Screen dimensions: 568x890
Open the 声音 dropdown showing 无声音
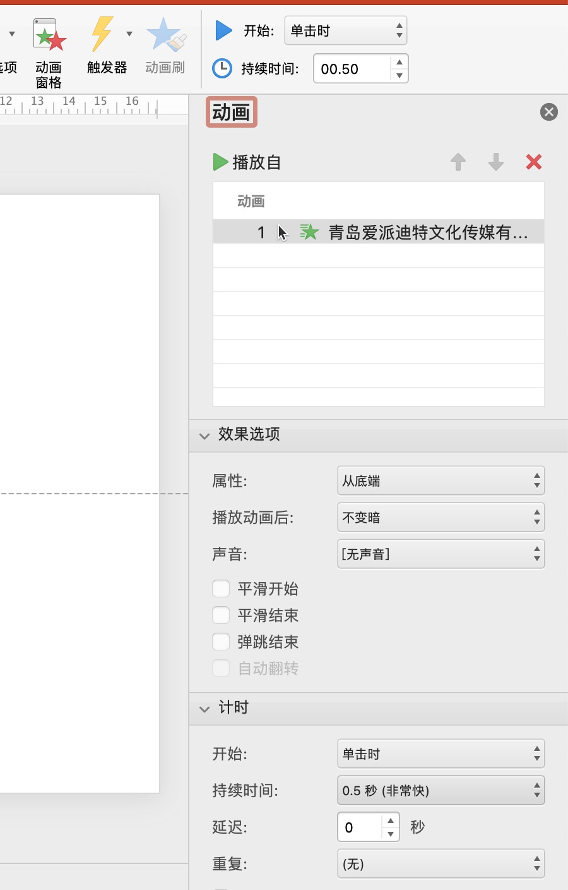click(x=441, y=554)
